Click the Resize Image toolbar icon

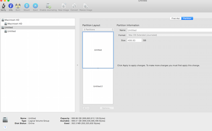point(86,6)
